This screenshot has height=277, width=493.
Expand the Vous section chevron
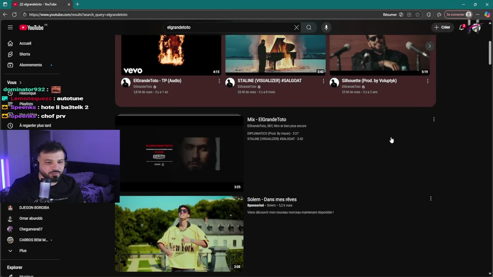20,83
